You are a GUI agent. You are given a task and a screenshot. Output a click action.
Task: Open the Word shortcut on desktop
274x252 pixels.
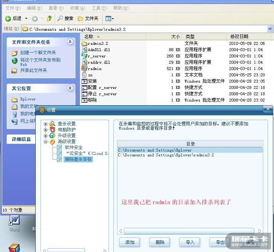pyautogui.click(x=14, y=223)
